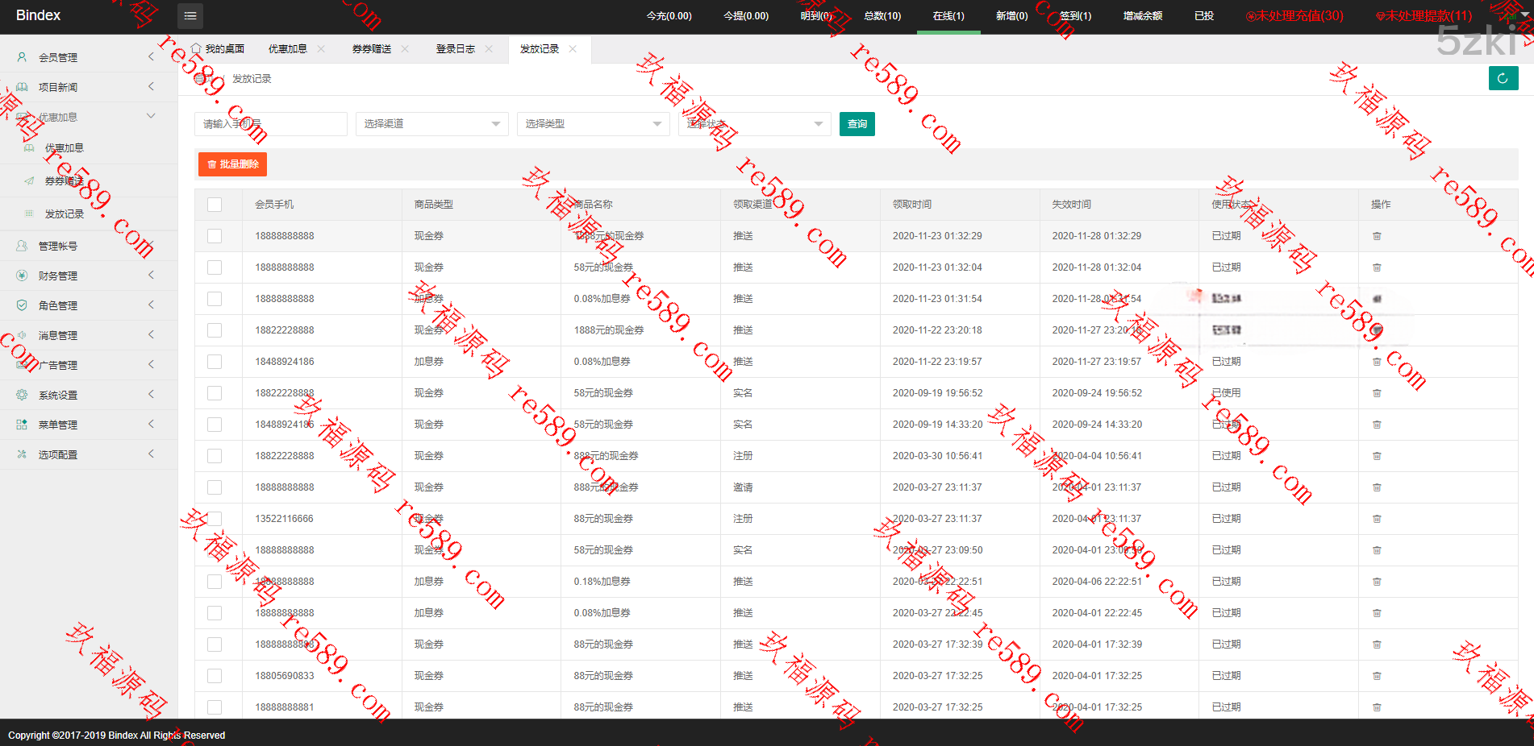Check the row for phone 18488924186 加息券

coord(215,362)
